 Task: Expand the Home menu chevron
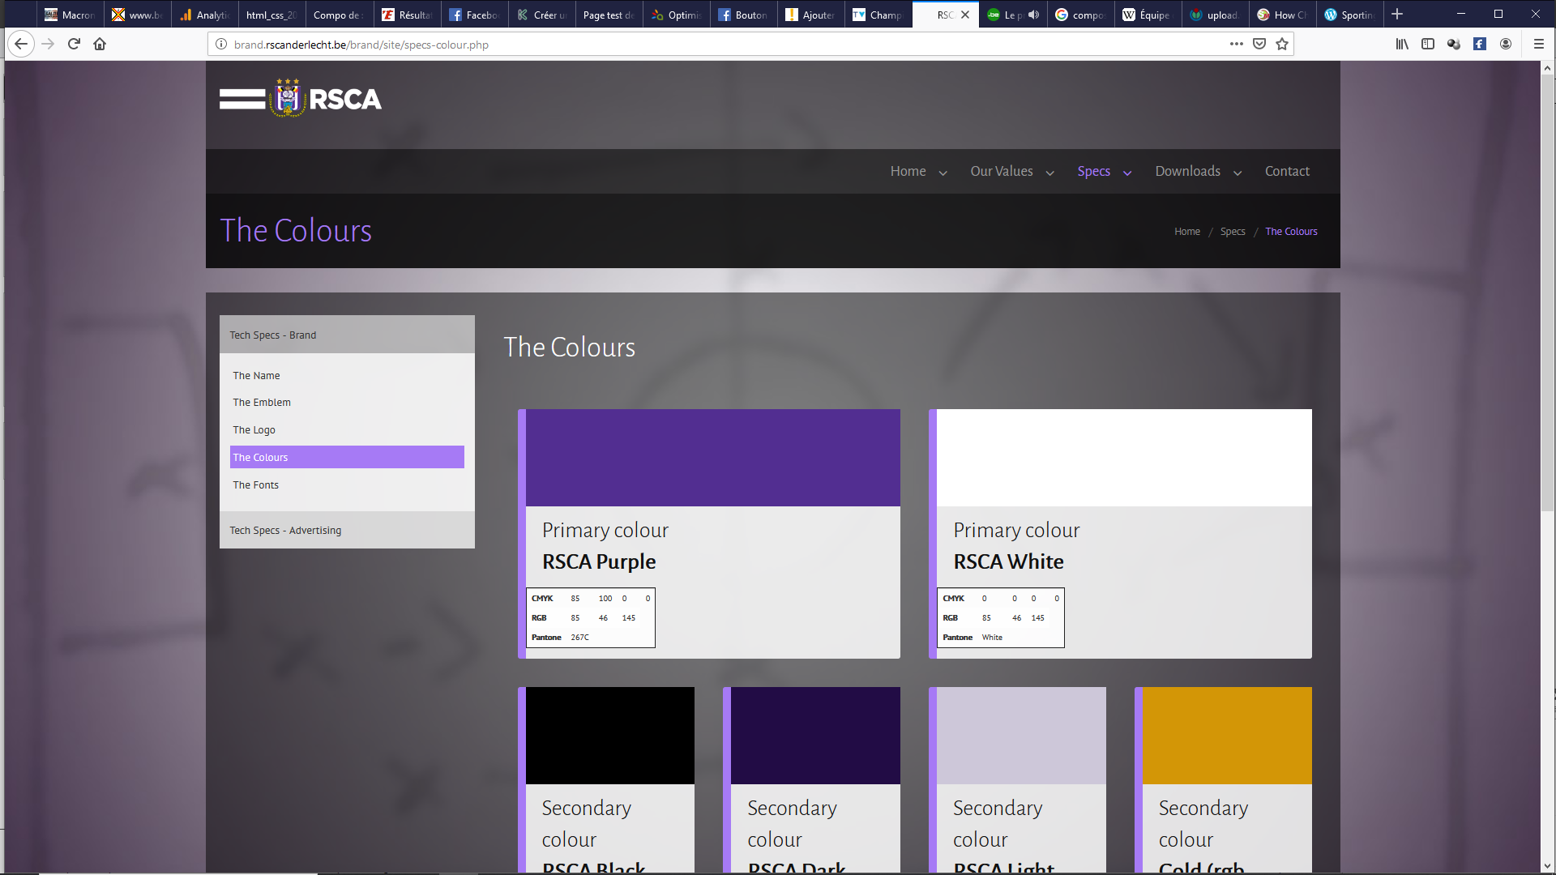point(943,173)
